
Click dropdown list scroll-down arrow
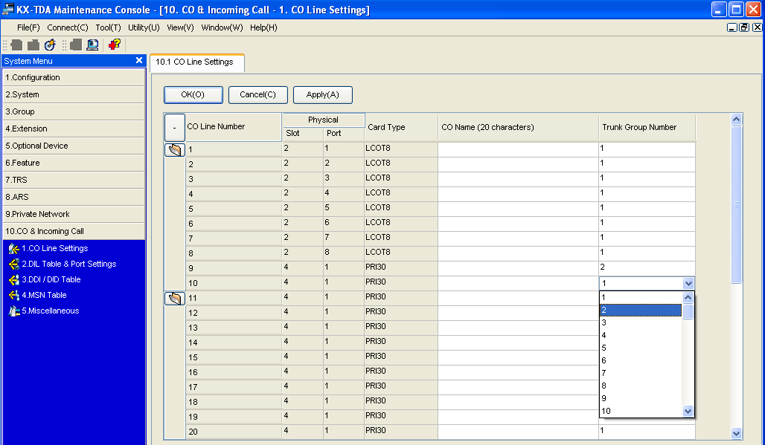pos(688,412)
